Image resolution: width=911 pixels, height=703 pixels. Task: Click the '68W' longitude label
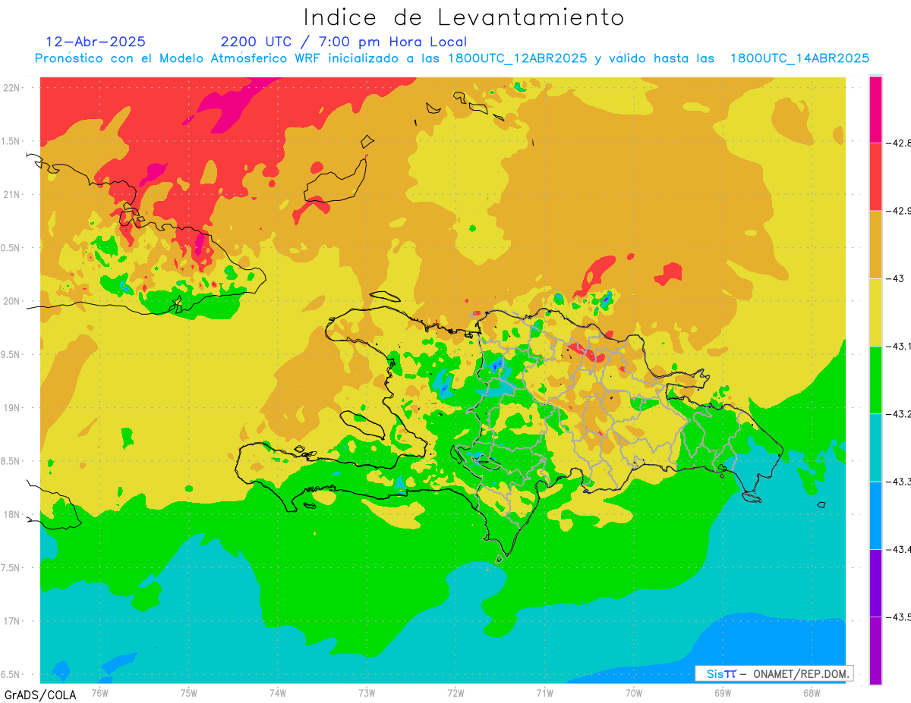(x=812, y=692)
